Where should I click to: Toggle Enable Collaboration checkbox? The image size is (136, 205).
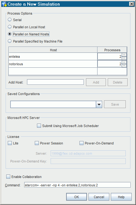[x=8, y=177]
